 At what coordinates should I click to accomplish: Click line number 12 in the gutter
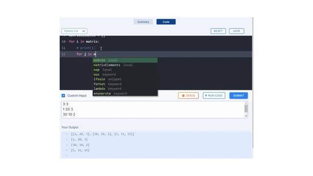click(64, 54)
